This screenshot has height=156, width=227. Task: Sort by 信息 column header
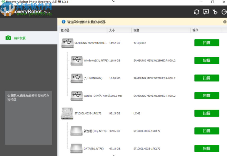[x=161, y=30]
